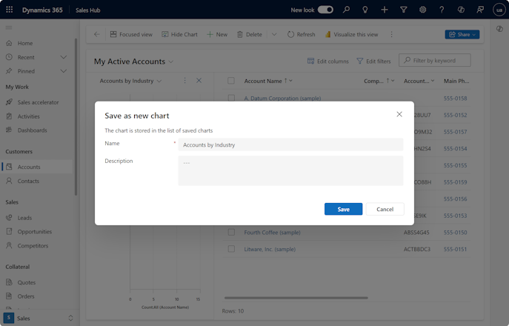Open the user account avatar
The height and width of the screenshot is (326, 509).
499,10
